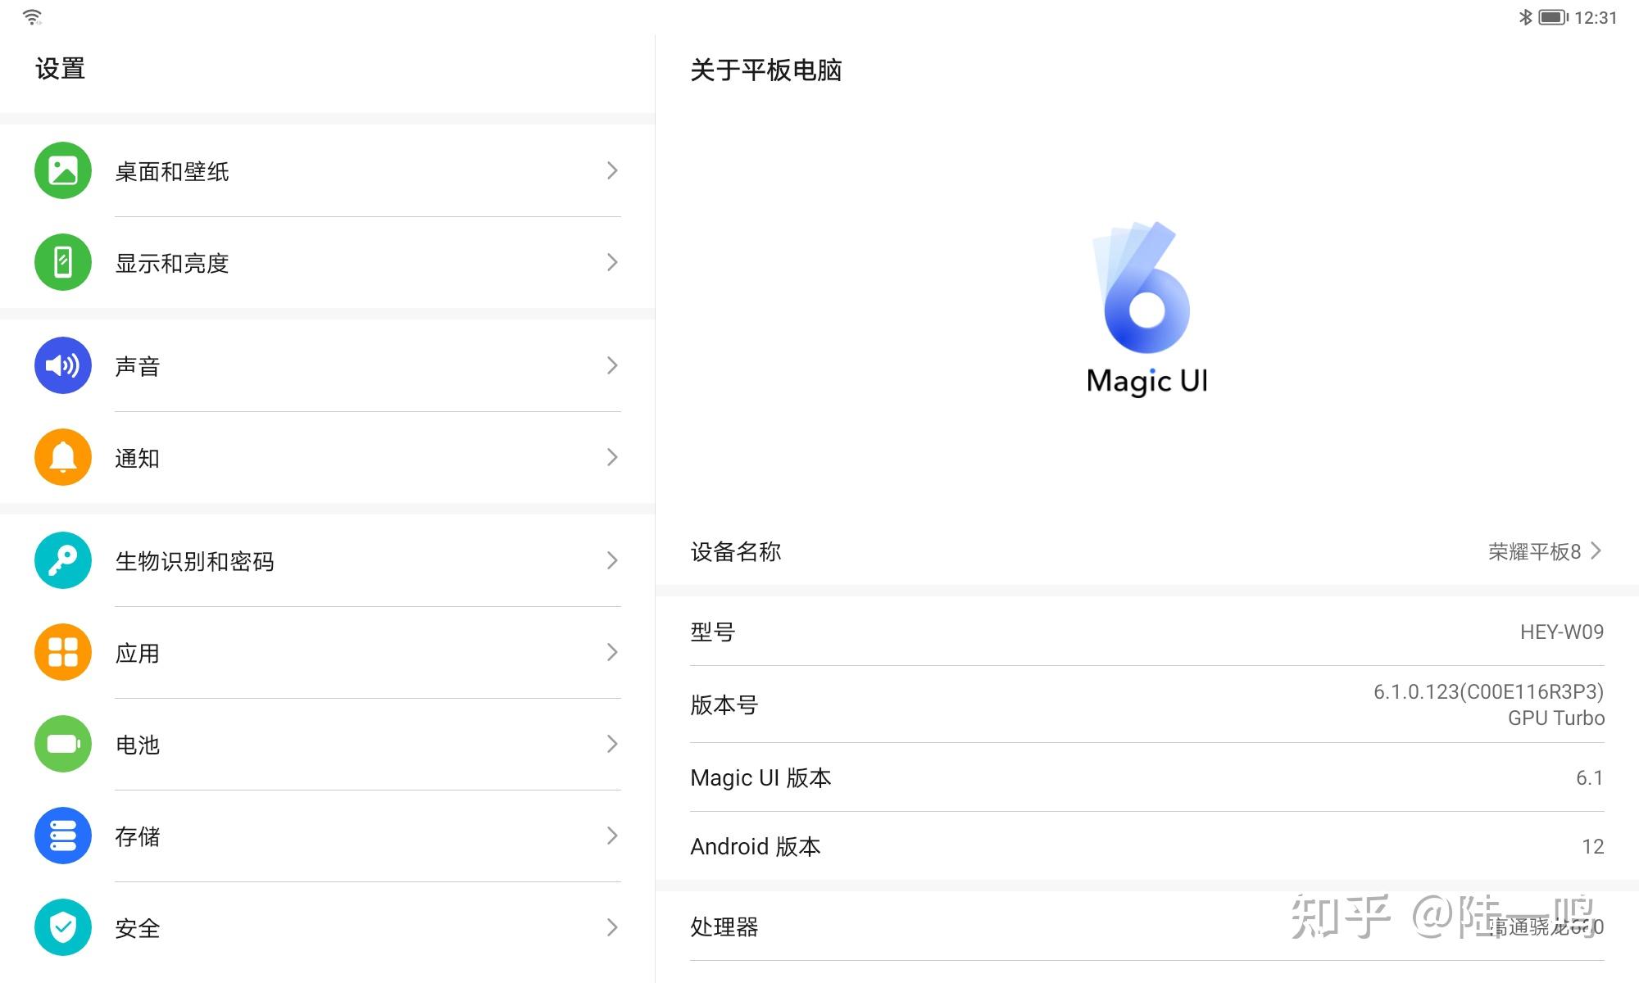Tap the Android 版本 label
Screen dimensions: 1639x983
[x=756, y=846]
